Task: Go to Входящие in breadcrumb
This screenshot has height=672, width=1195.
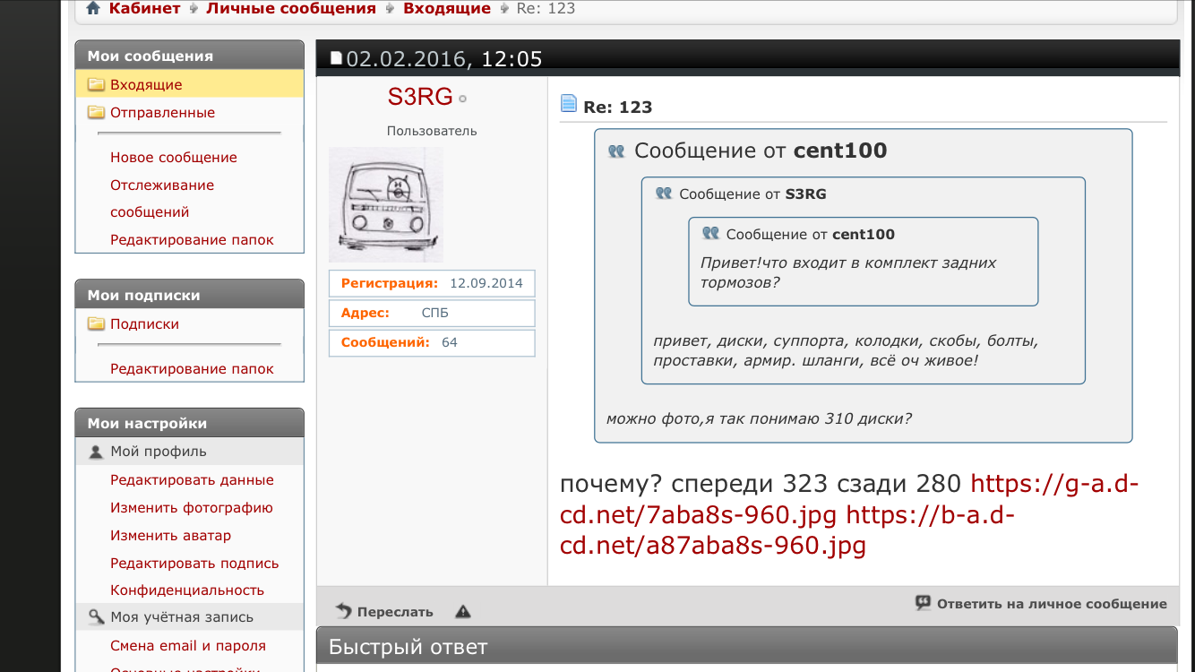Action: pos(447,8)
